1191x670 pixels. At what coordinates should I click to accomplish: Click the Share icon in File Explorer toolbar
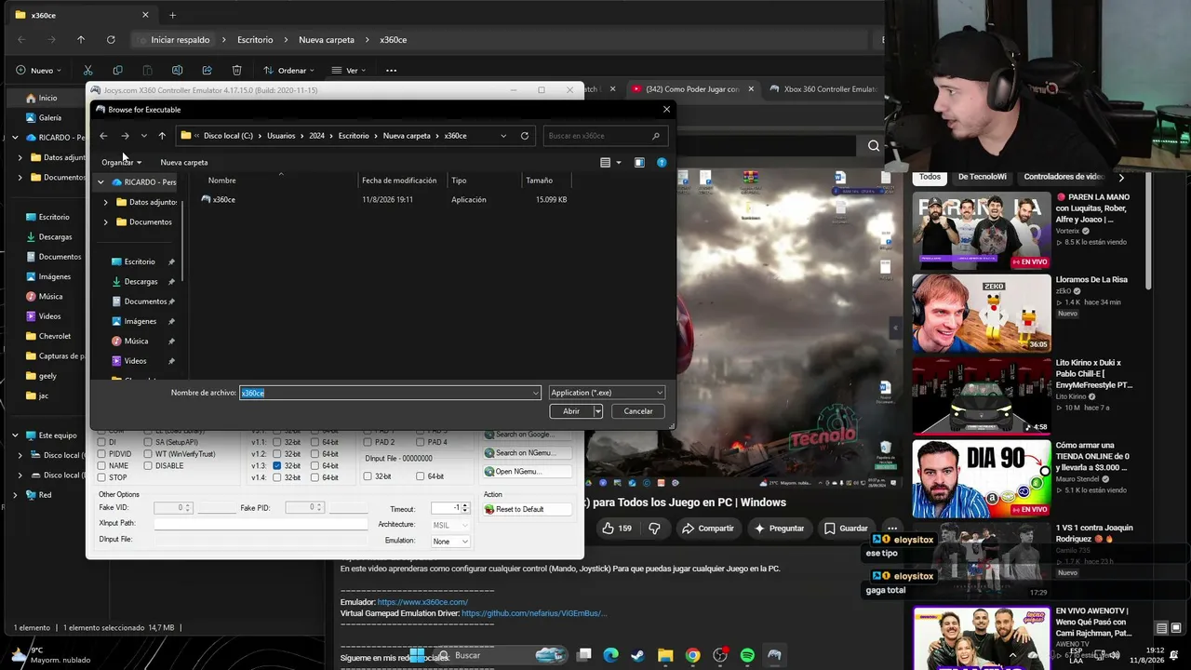(x=207, y=70)
